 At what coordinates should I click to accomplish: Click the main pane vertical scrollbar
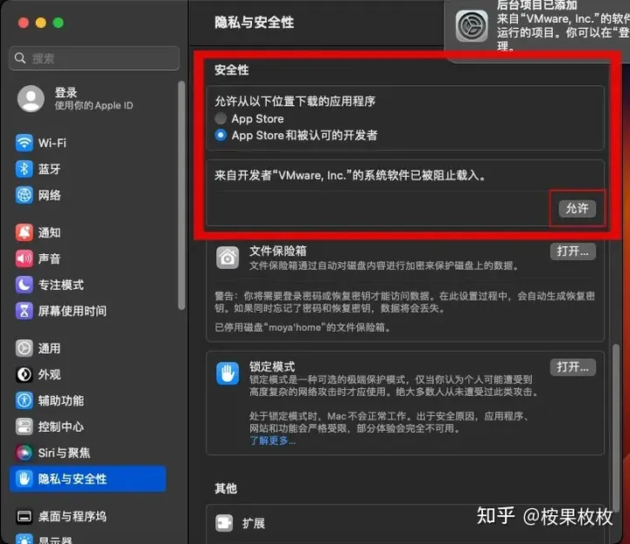[615, 427]
